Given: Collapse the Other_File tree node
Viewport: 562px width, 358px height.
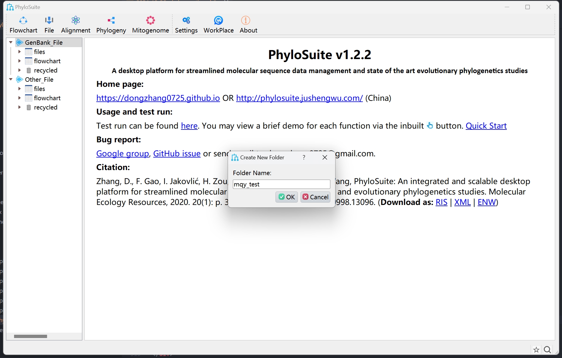Looking at the screenshot, I should (x=11, y=79).
